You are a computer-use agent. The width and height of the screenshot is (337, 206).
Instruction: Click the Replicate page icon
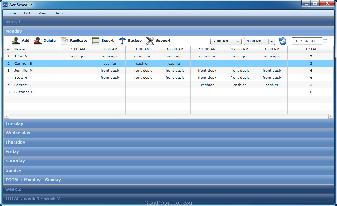pos(64,40)
